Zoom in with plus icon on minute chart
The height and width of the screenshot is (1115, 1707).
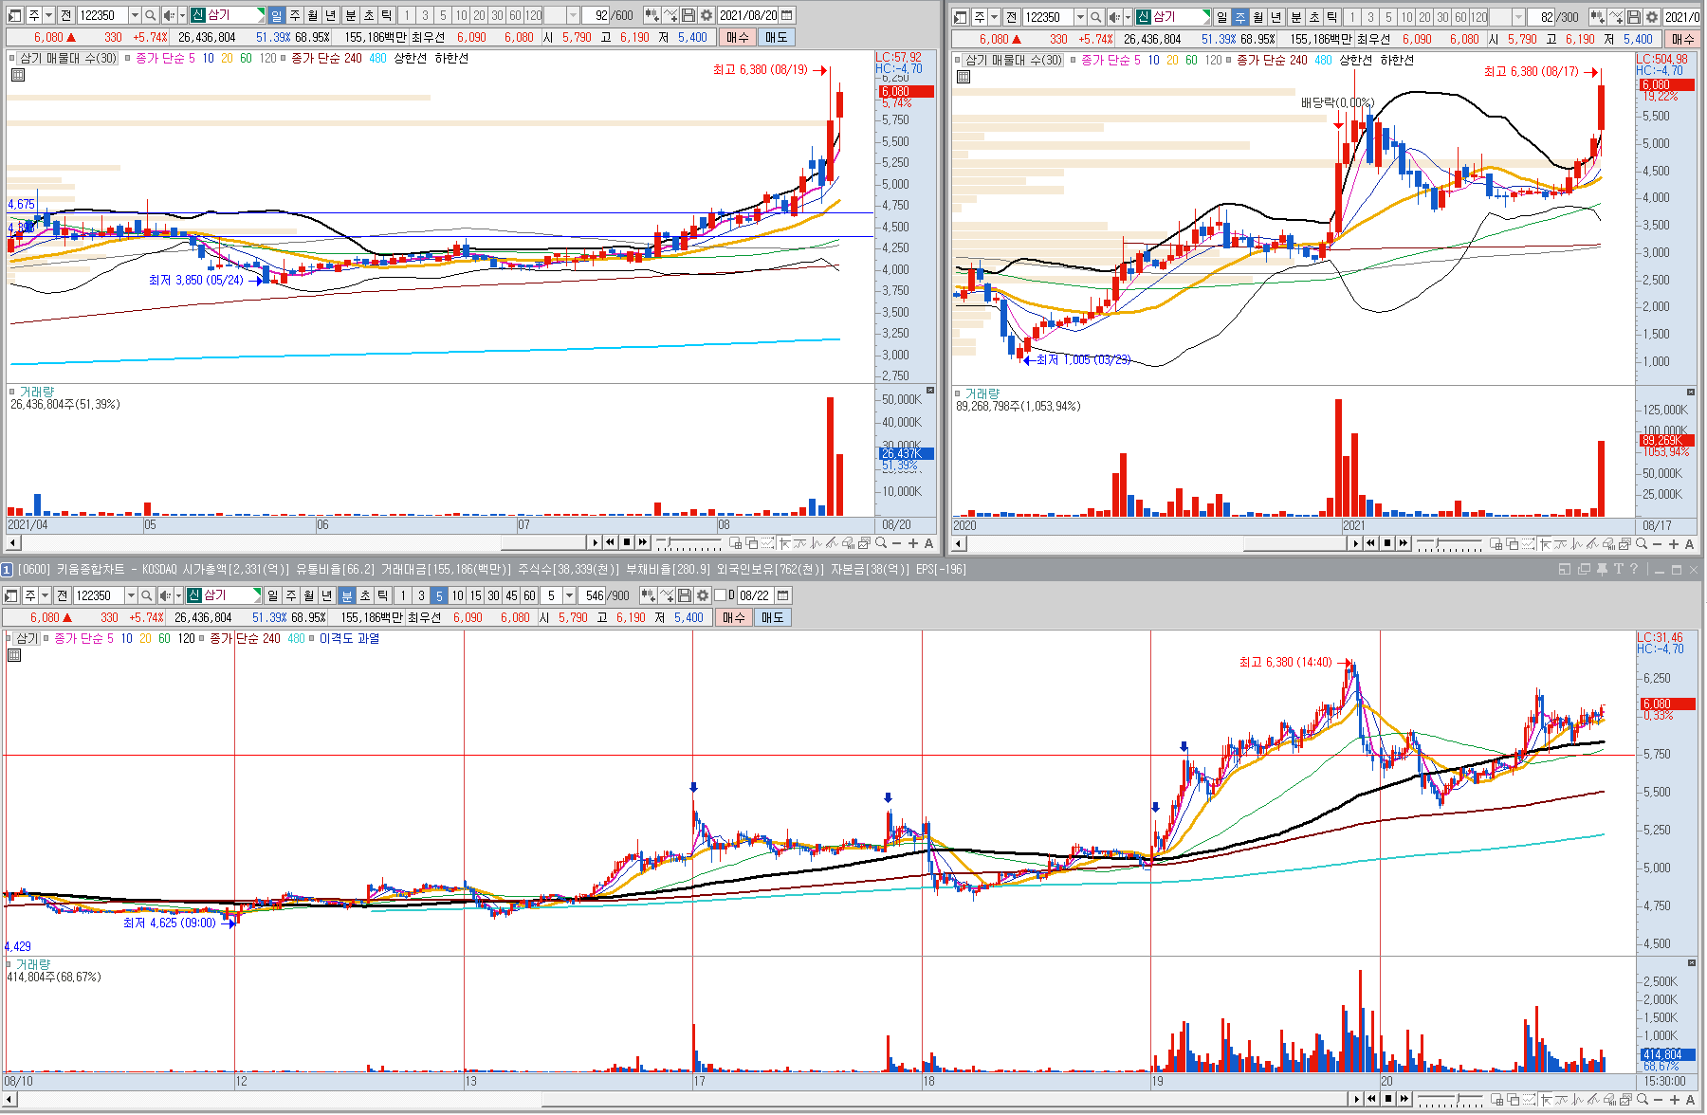(x=1675, y=1100)
